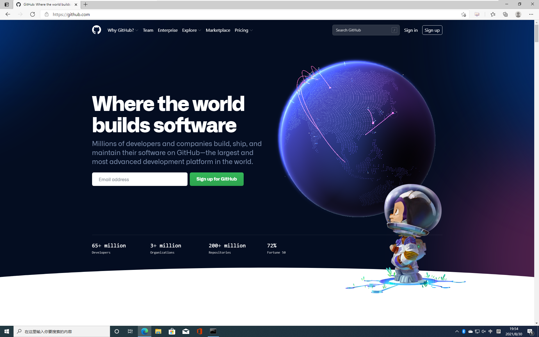Click Sign in button
This screenshot has width=539, height=337.
pyautogui.click(x=410, y=30)
